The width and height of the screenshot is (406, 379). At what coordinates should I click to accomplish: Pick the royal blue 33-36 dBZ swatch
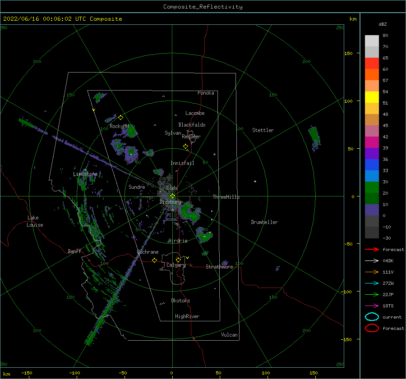coord(372,165)
